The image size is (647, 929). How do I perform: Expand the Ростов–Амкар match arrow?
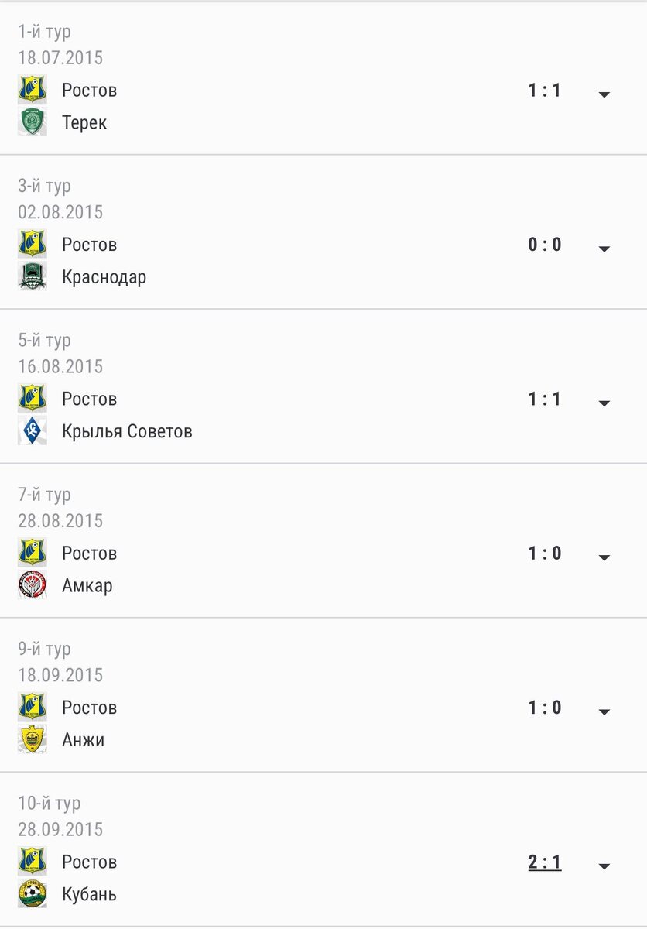[x=604, y=557]
